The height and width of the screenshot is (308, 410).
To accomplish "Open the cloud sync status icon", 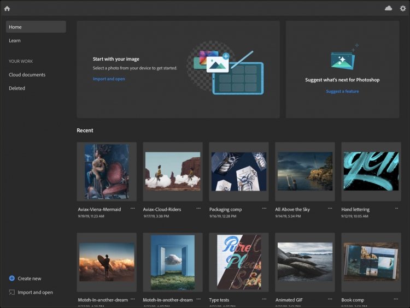I will [x=388, y=8].
